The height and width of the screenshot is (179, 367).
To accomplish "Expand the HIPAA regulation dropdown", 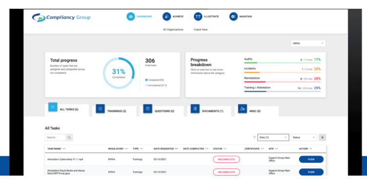I will [x=308, y=43].
